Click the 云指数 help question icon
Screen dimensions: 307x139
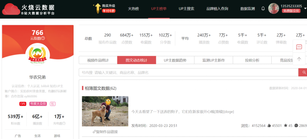[43, 38]
